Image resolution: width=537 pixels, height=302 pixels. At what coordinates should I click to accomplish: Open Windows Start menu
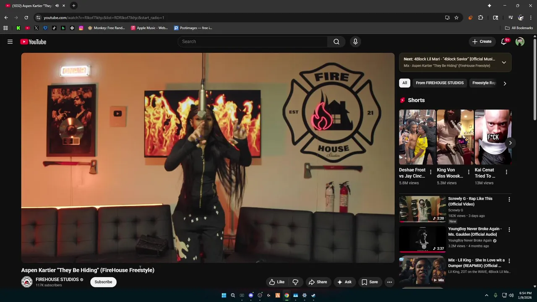coord(224,295)
